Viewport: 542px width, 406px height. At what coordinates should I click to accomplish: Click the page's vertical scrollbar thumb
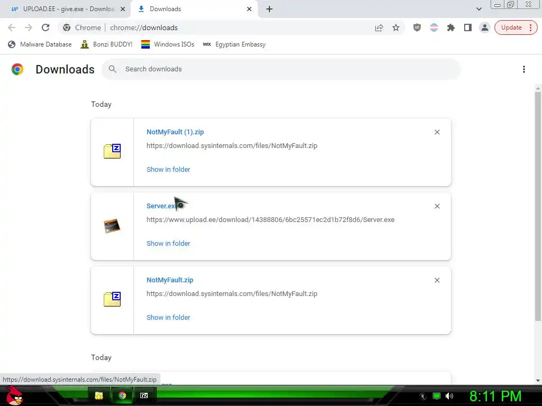click(x=538, y=206)
